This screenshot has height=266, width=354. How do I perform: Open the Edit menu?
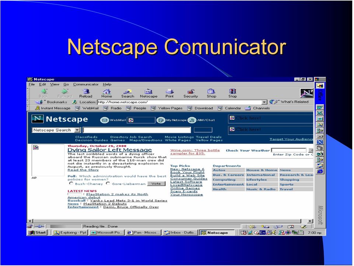pos(42,84)
